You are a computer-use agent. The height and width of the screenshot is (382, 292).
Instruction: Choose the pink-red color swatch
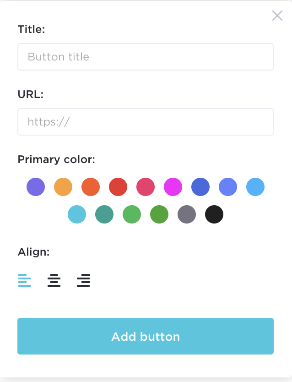146,187
